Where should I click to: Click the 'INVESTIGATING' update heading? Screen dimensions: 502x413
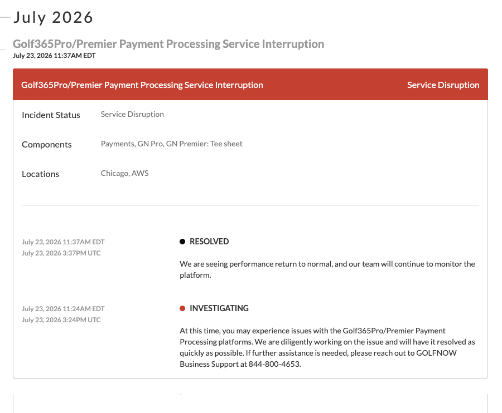pyautogui.click(x=219, y=308)
